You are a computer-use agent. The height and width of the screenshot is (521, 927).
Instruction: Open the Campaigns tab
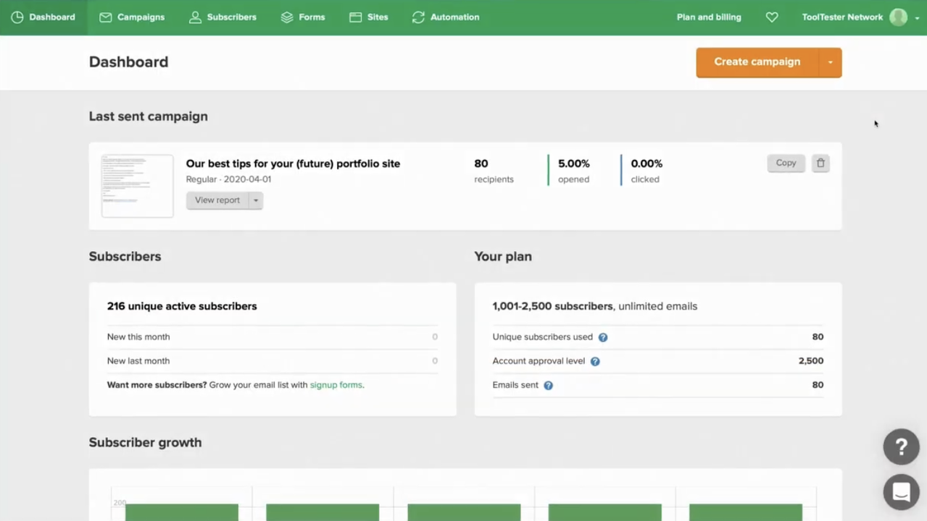[132, 17]
